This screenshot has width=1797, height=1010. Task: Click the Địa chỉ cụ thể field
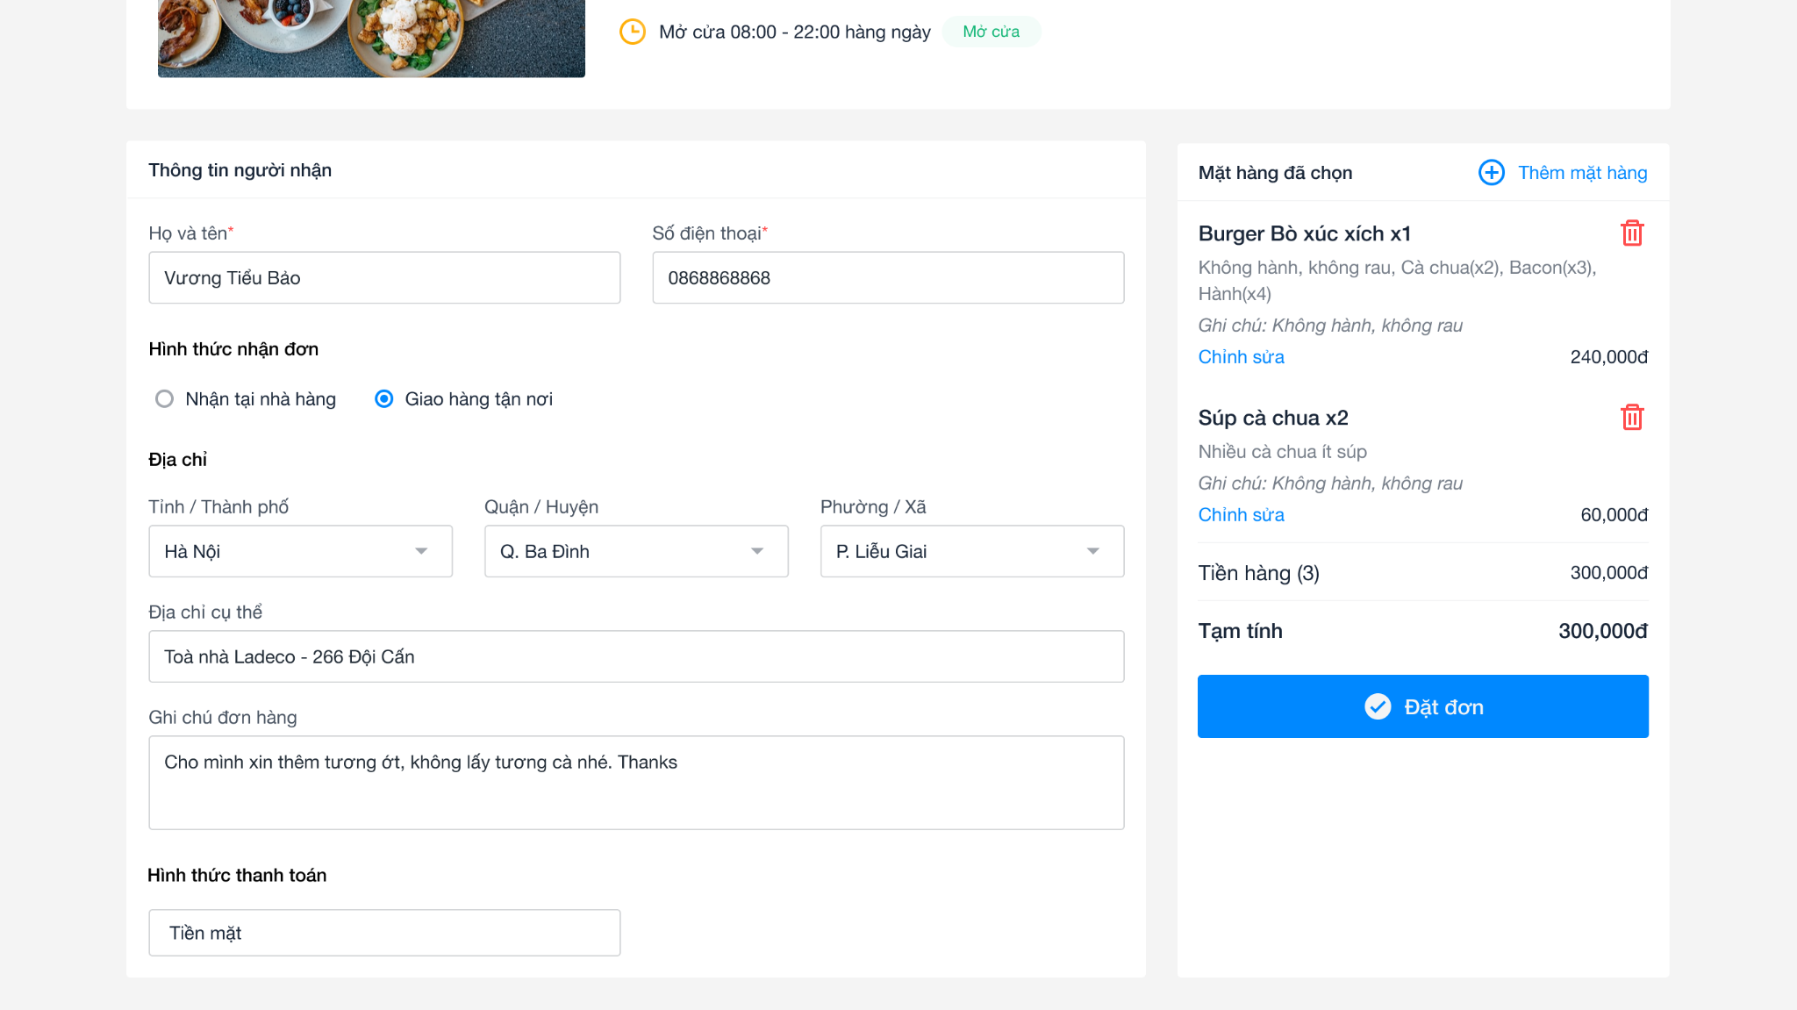click(x=636, y=656)
